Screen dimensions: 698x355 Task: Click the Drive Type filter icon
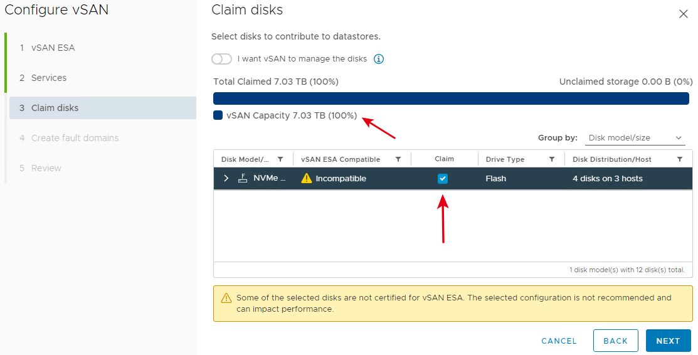point(552,159)
